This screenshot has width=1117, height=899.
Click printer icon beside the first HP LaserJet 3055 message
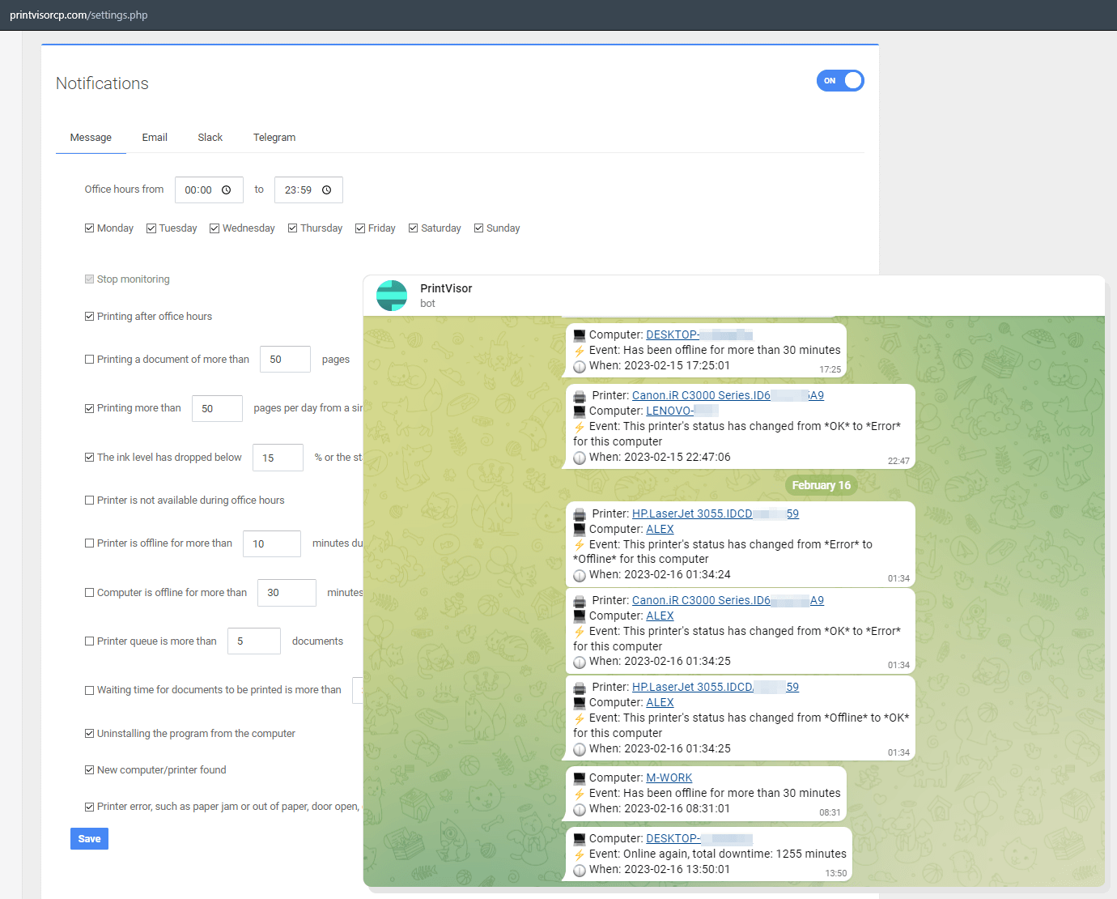pos(580,514)
